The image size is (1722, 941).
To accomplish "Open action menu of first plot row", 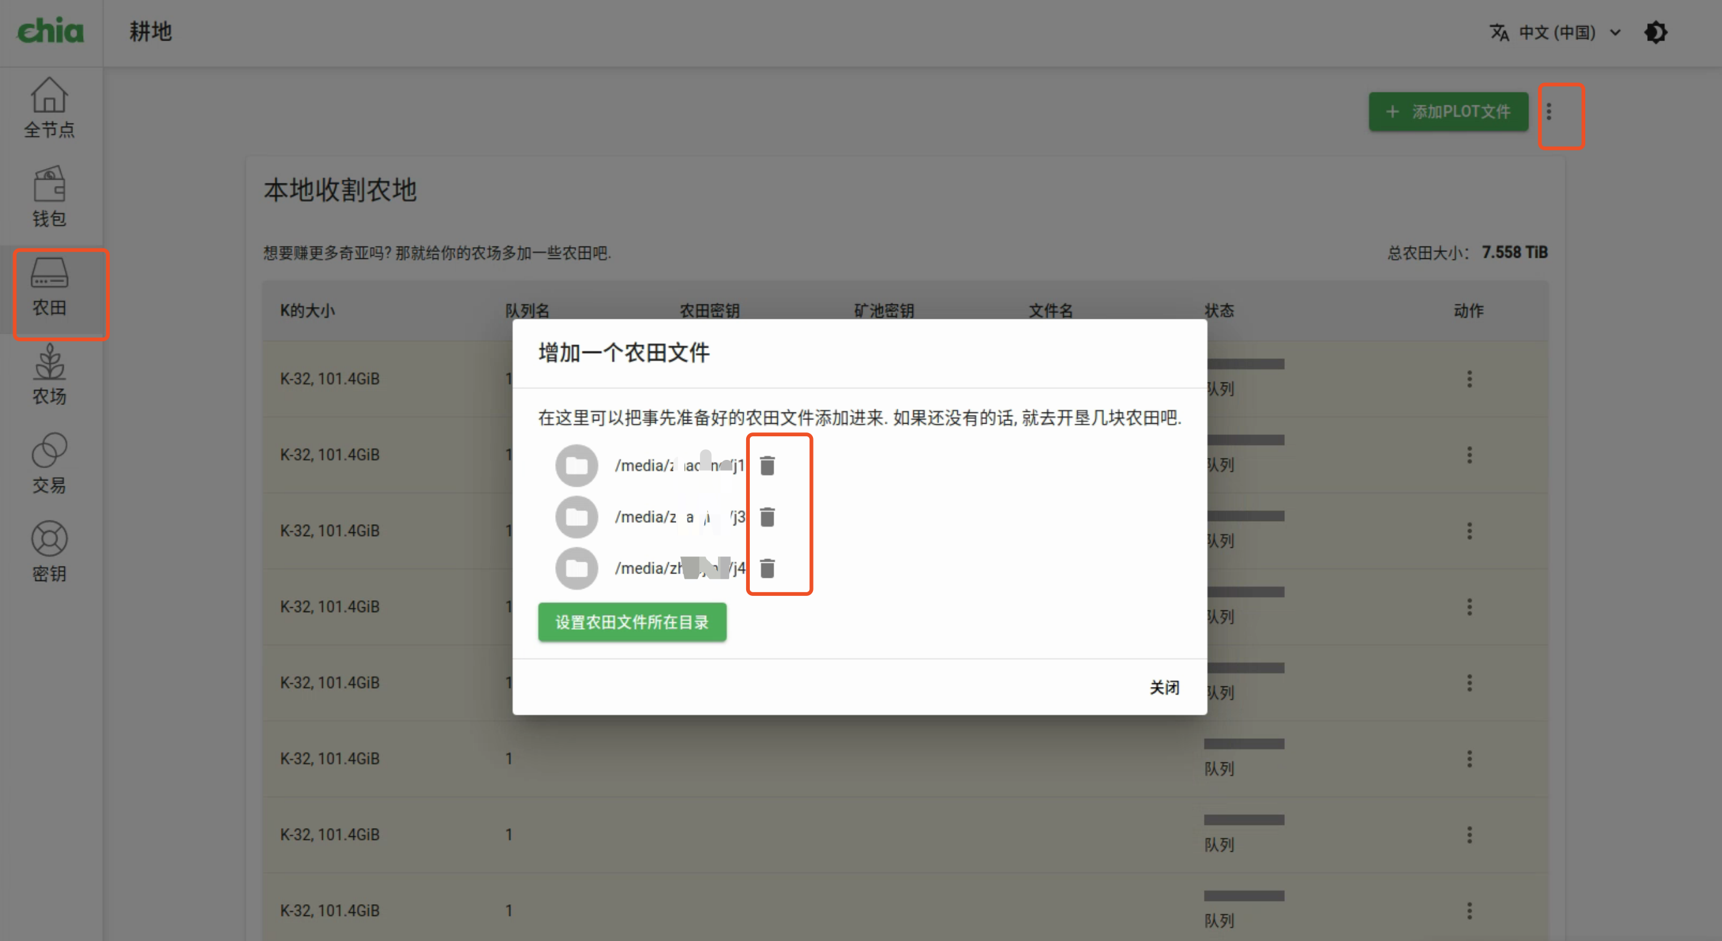I will pyautogui.click(x=1469, y=379).
